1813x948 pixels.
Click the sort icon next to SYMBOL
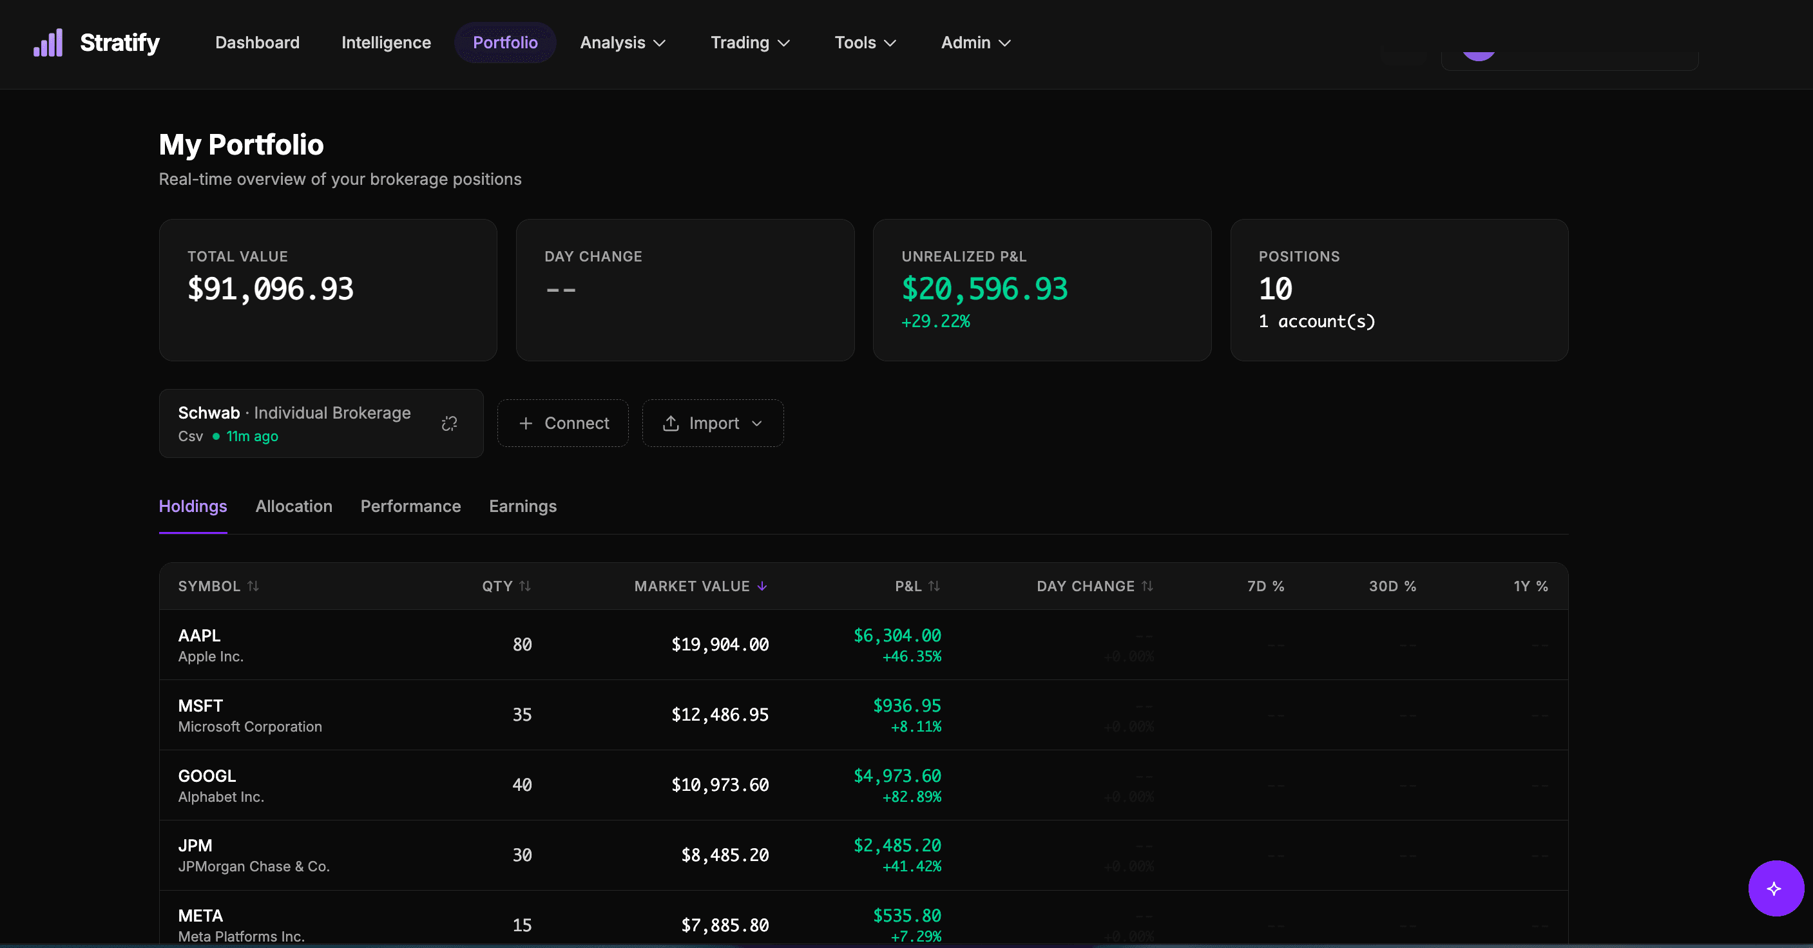(253, 586)
